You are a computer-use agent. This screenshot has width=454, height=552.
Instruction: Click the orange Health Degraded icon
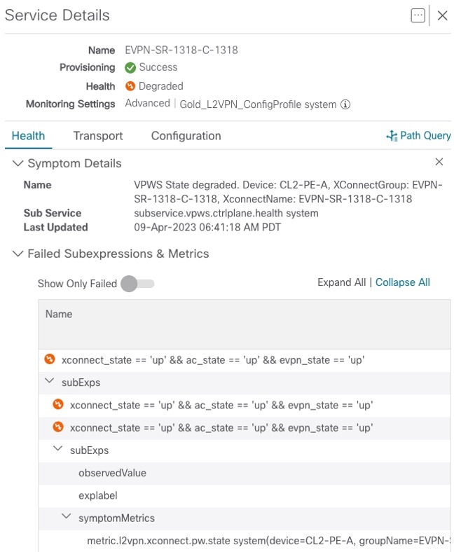130,86
